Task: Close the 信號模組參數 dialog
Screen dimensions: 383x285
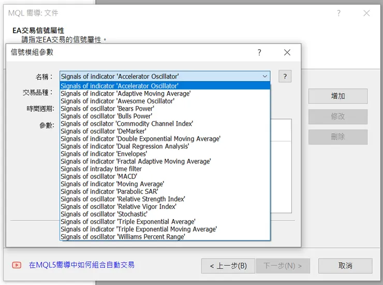Action: 287,52
